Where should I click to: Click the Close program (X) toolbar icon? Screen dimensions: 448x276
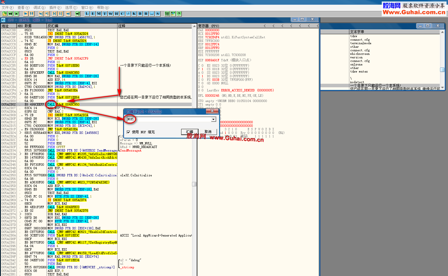click(16, 14)
